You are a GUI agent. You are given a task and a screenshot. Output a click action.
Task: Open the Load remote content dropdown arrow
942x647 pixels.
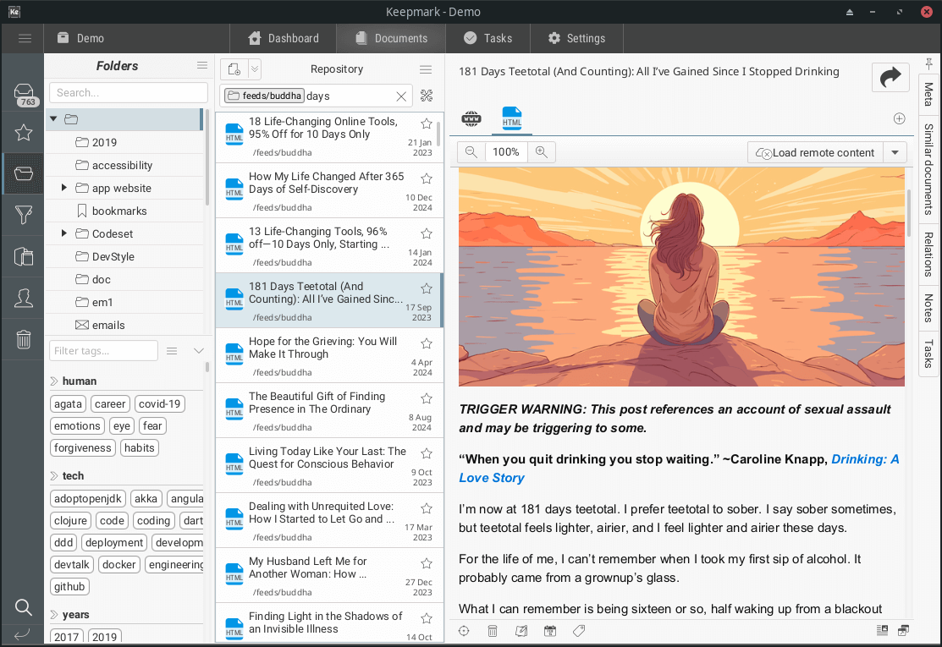pyautogui.click(x=895, y=152)
